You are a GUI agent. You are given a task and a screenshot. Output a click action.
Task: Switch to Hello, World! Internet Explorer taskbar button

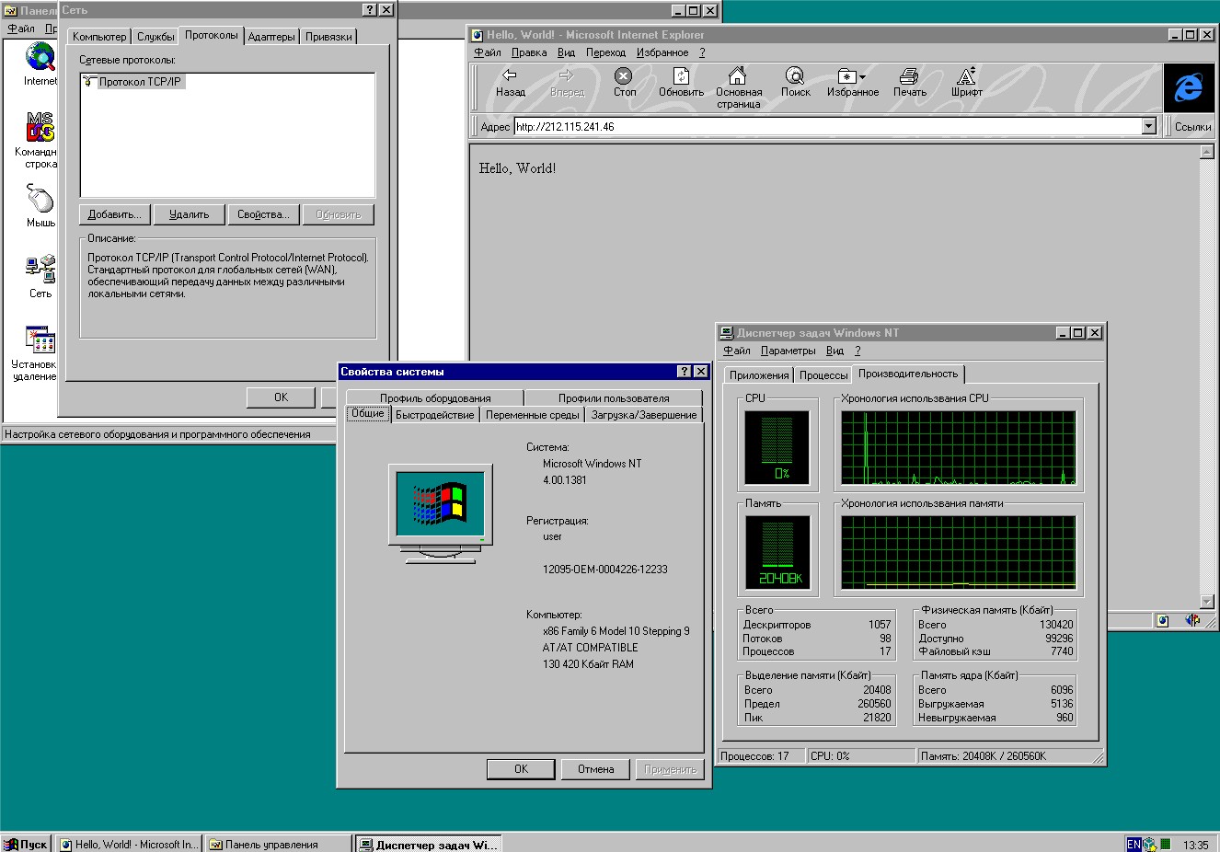click(x=128, y=844)
